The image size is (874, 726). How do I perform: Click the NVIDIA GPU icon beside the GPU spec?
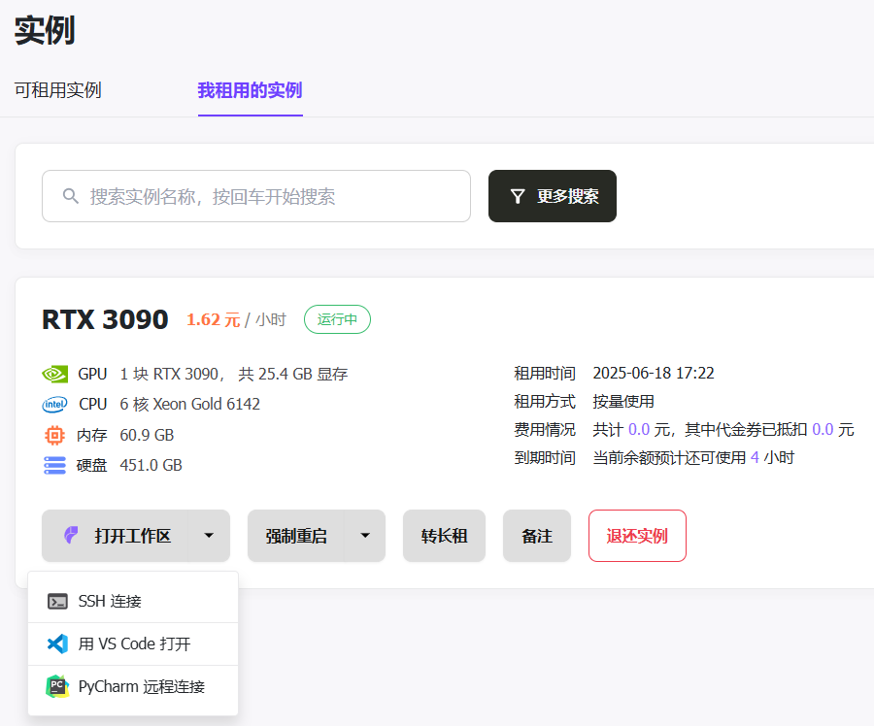(x=53, y=373)
